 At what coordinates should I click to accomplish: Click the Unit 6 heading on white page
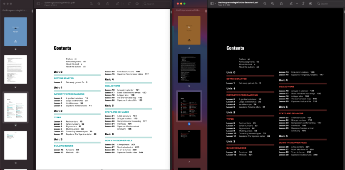[109, 134]
